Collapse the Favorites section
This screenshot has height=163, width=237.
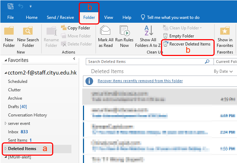coord(5,61)
